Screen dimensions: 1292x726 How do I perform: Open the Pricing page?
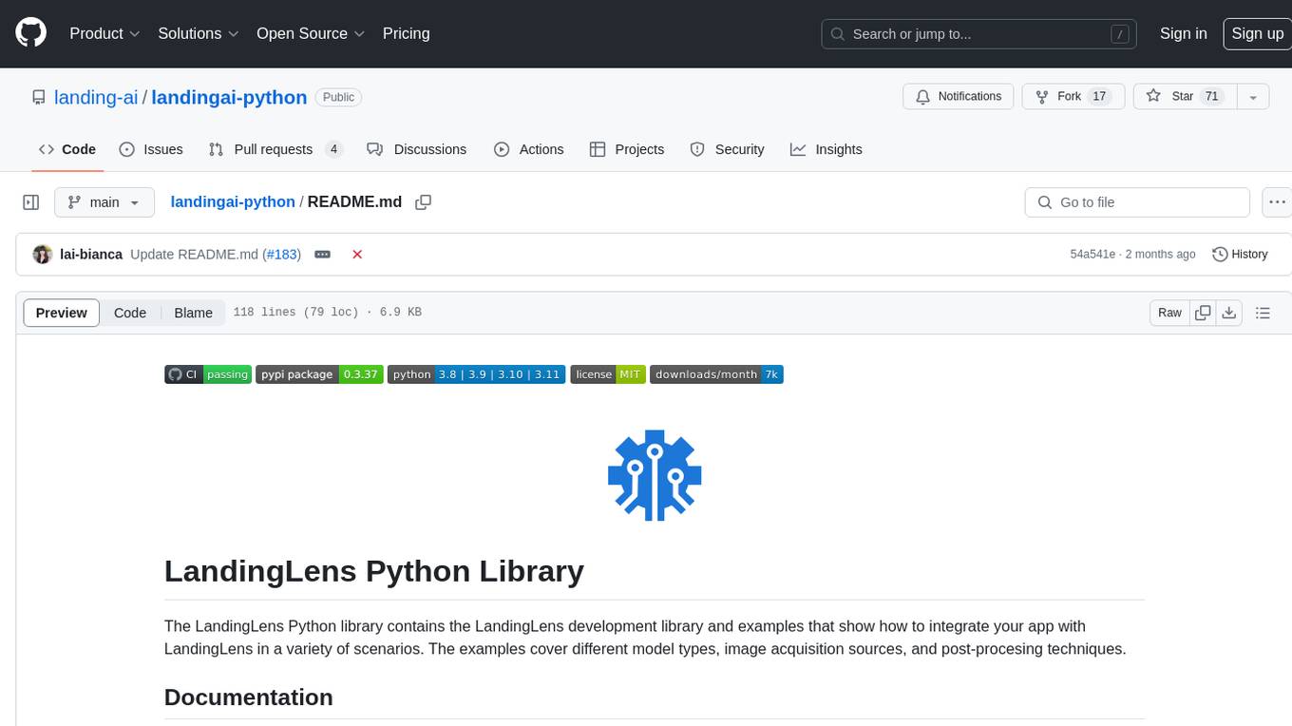(406, 33)
